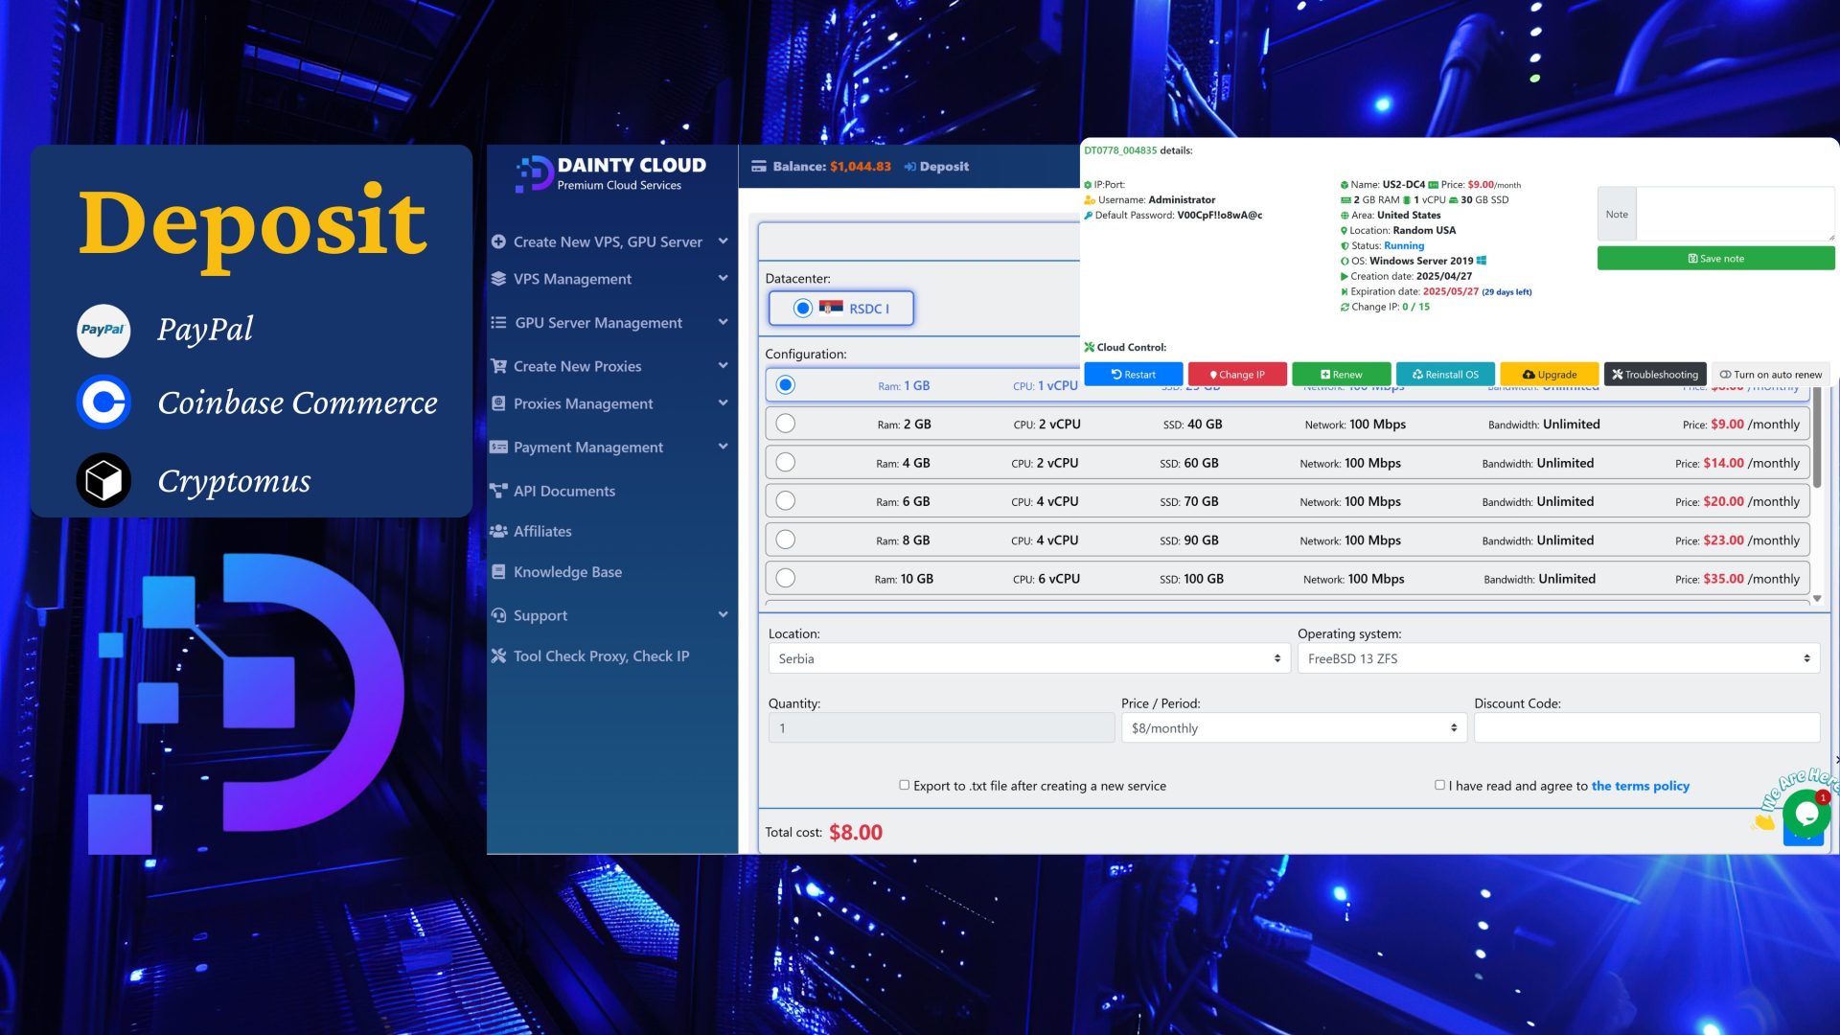Image resolution: width=1840 pixels, height=1035 pixels.
Task: Expand Create New VPS, GPU Server chevron
Action: pyautogui.click(x=723, y=241)
